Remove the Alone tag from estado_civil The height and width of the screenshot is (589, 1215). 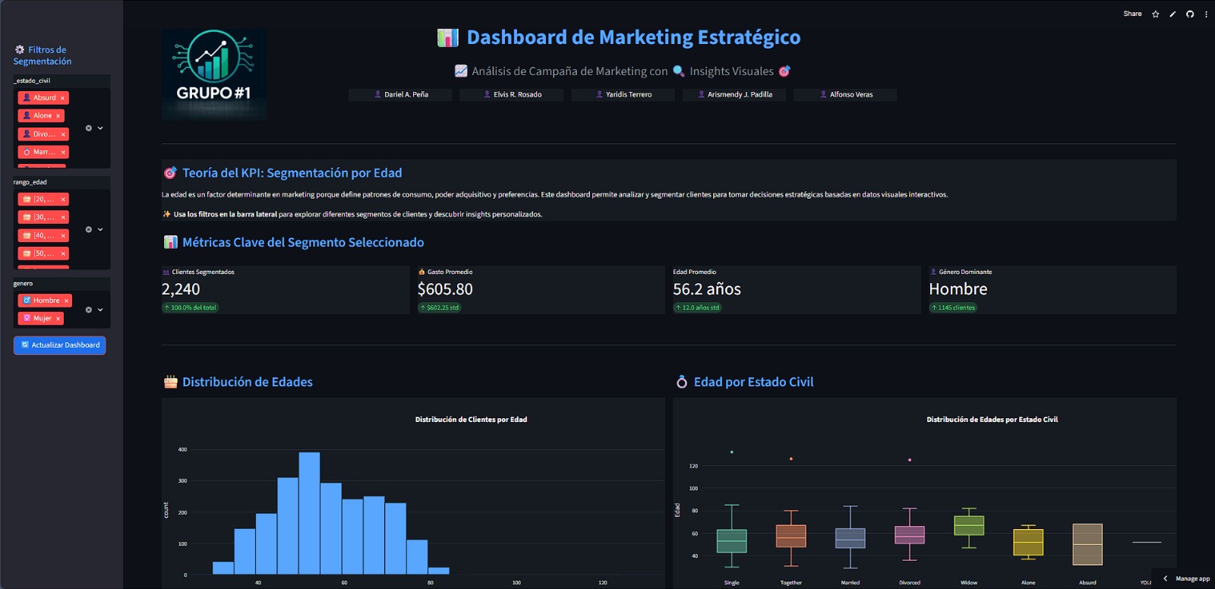(x=58, y=116)
